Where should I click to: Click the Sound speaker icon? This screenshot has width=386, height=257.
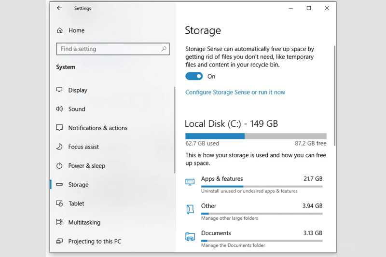pyautogui.click(x=59, y=109)
